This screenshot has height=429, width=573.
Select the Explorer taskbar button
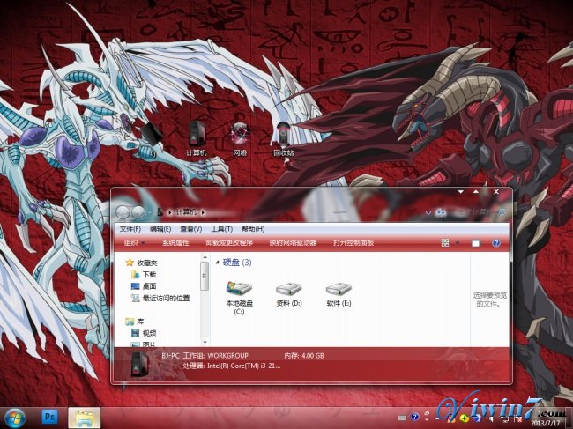[85, 418]
